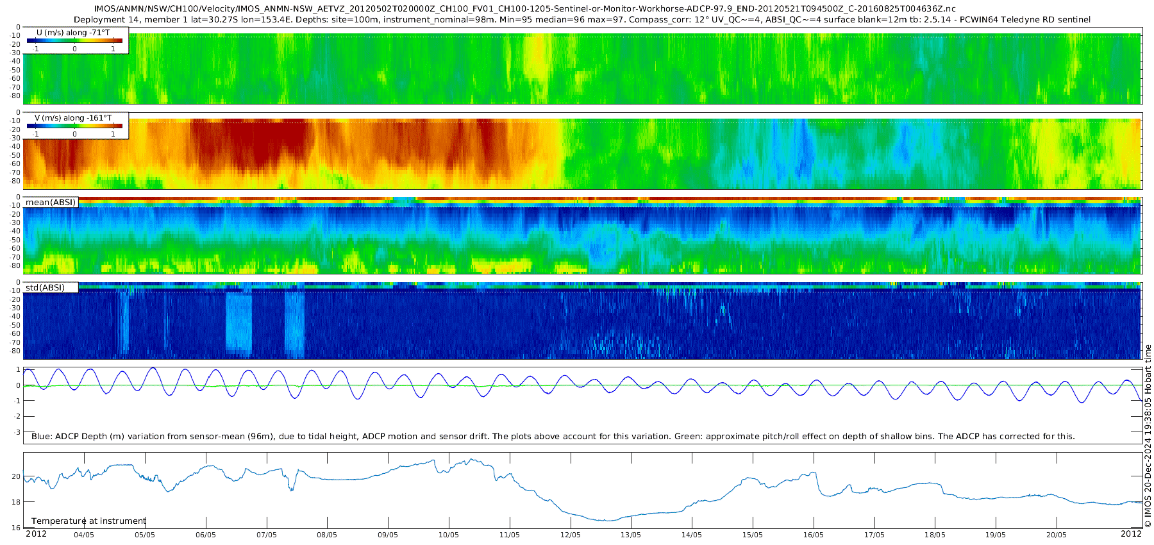1154x545 pixels.
Task: Click the U velocity colorbar legend
Action: (76, 40)
